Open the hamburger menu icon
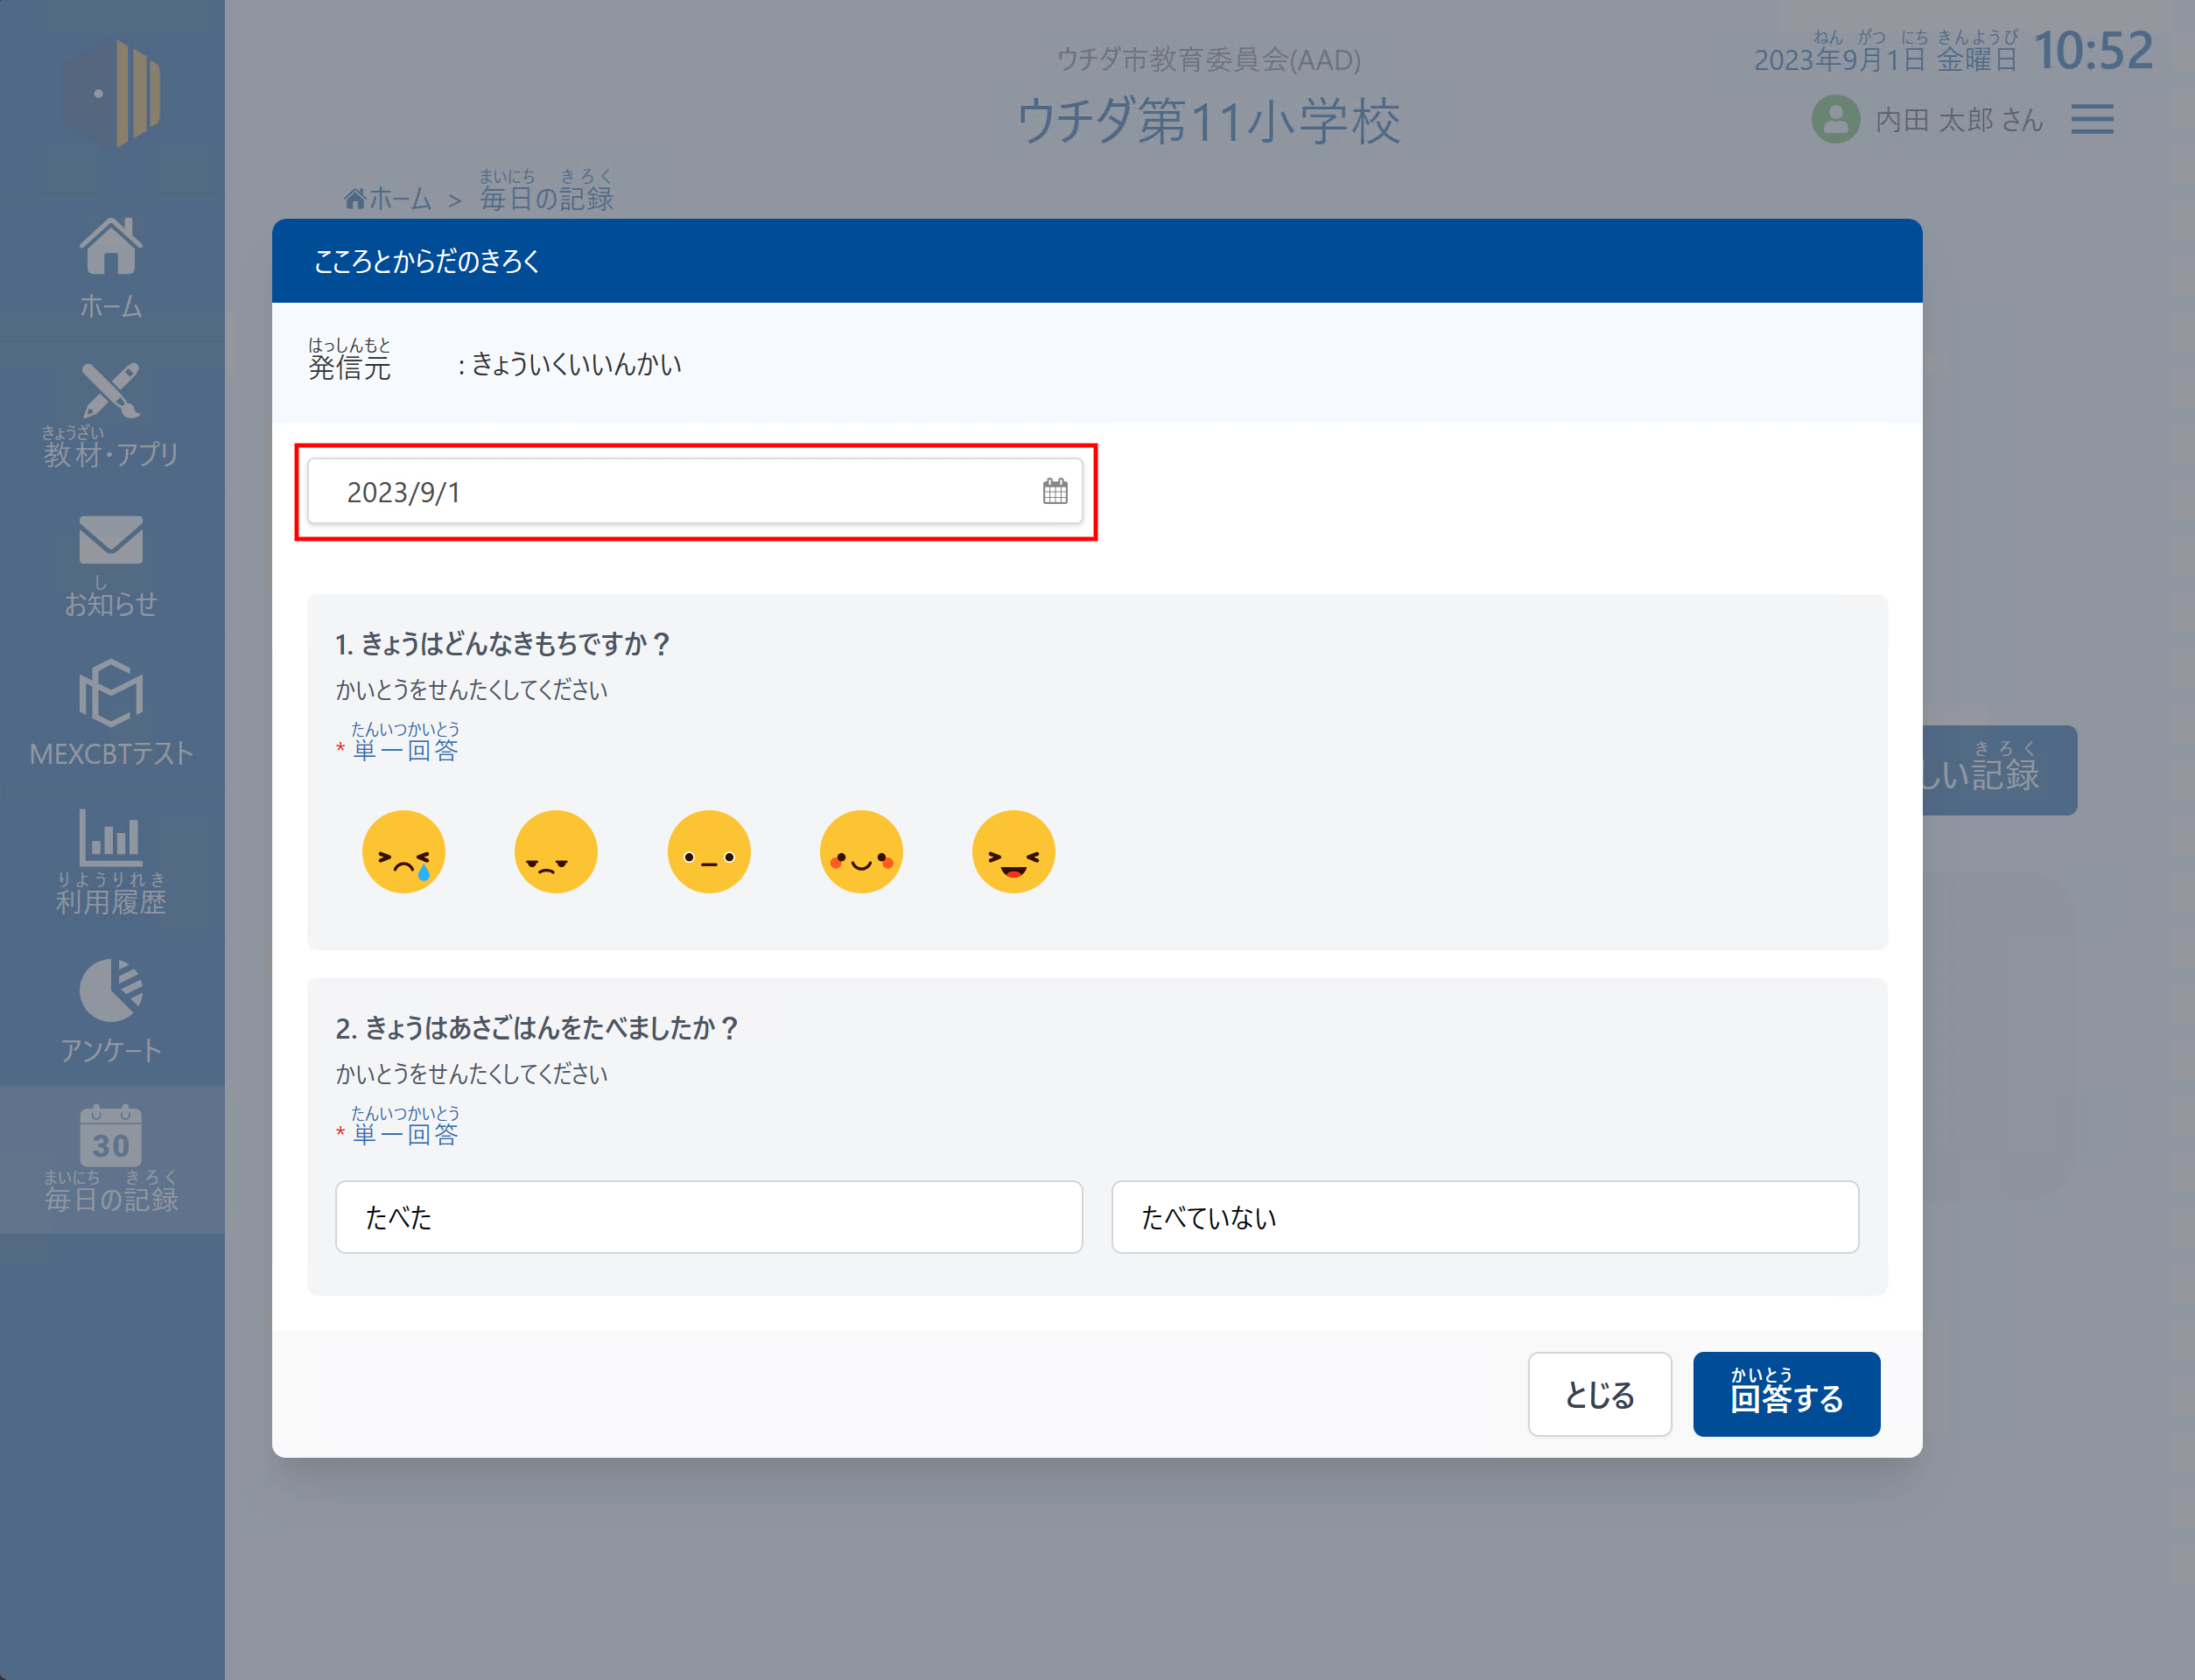Image resolution: width=2195 pixels, height=1680 pixels. pos(2091,120)
